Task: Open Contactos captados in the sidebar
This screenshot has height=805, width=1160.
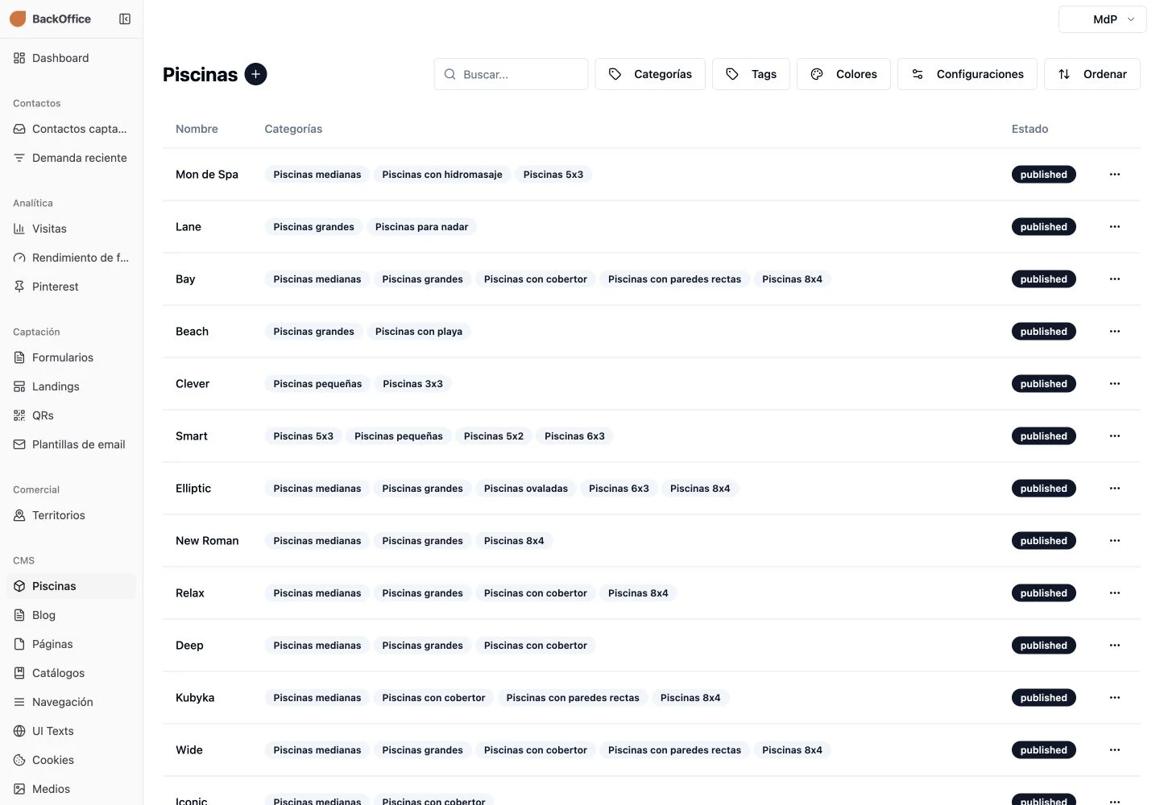Action: (x=71, y=129)
